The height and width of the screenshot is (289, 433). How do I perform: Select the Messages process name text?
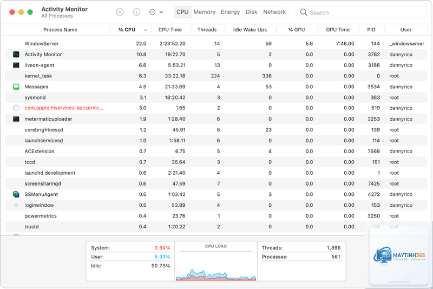click(36, 87)
